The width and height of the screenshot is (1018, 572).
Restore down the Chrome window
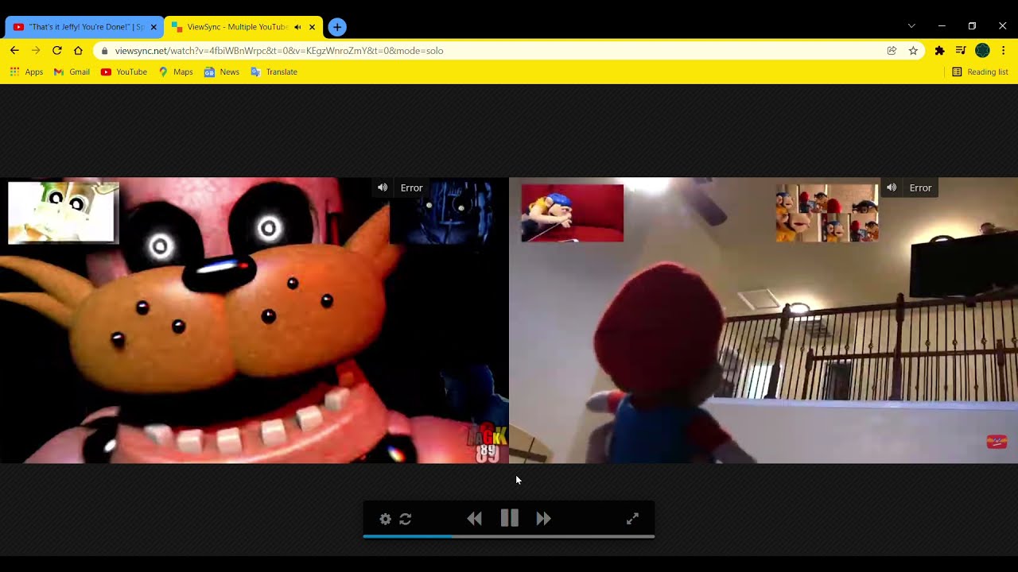pyautogui.click(x=972, y=26)
